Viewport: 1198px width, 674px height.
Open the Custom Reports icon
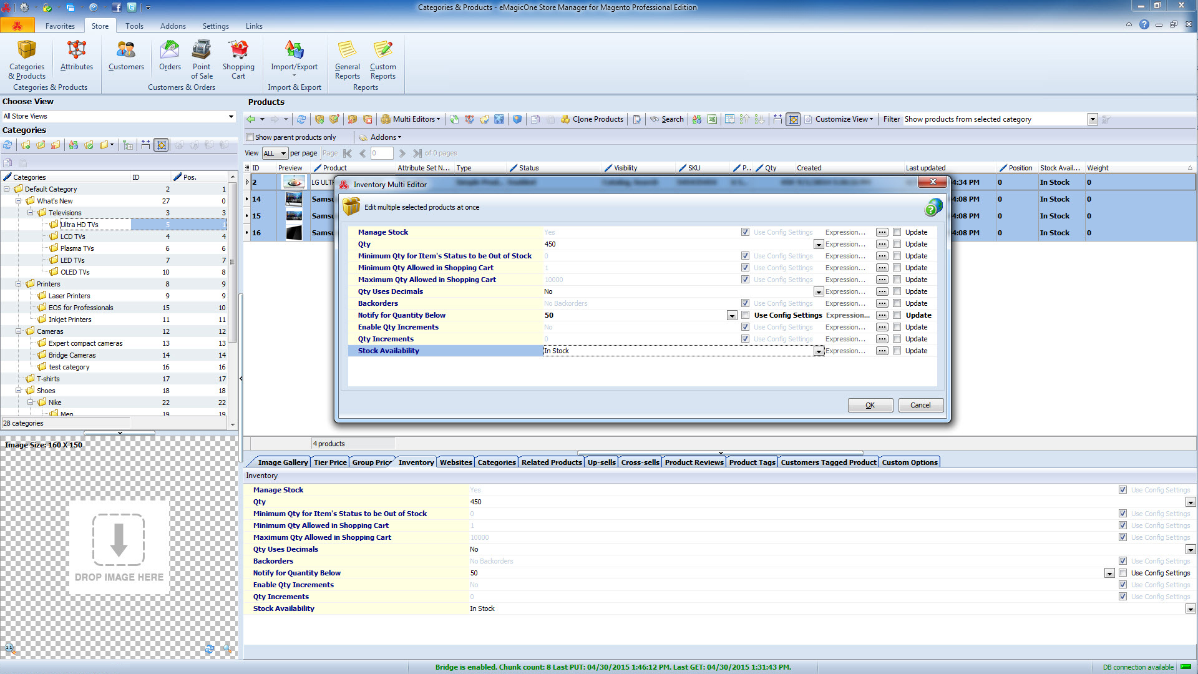[x=382, y=59]
